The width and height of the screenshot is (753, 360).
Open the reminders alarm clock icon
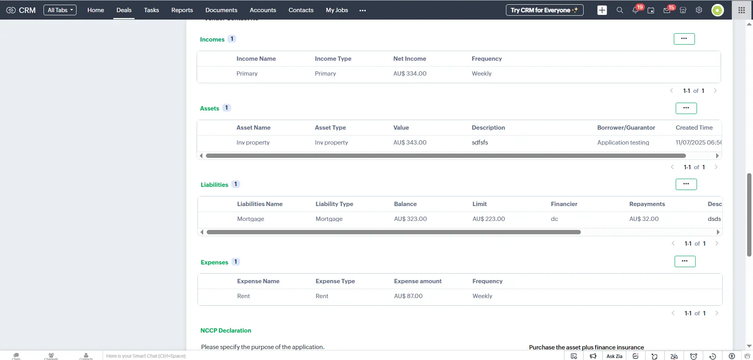click(x=693, y=356)
